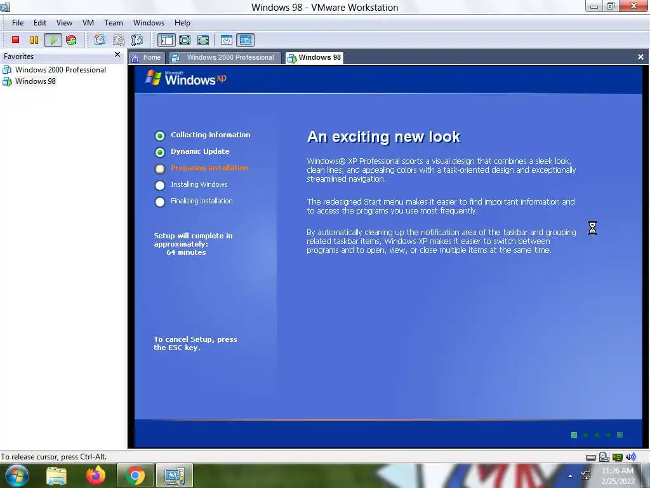Select the Windows 98 tab
Screen dimensions: 650x488
click(x=315, y=58)
